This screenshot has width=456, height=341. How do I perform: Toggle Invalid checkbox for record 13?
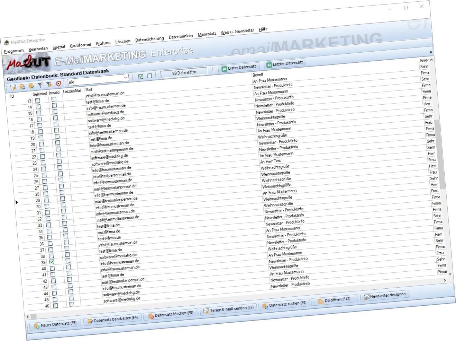coord(54,99)
